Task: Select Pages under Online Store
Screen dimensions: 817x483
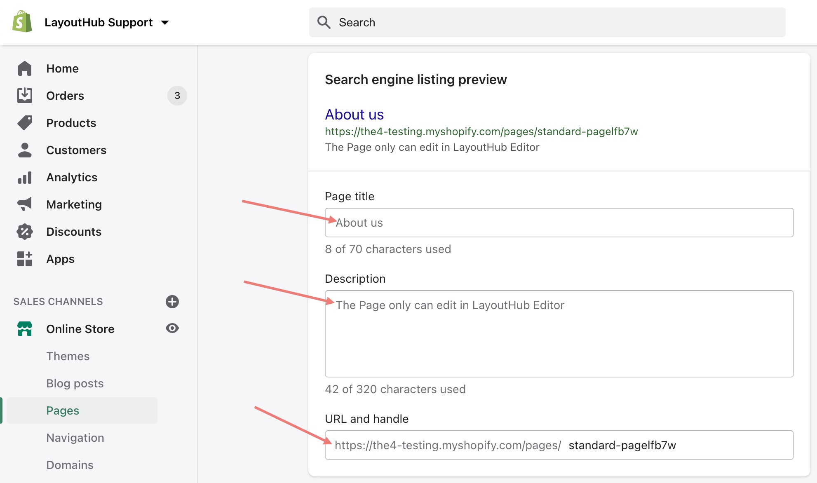Action: pos(82,410)
